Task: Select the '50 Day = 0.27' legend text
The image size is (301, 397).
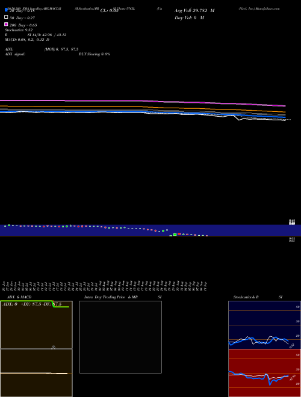Action: click(22, 18)
